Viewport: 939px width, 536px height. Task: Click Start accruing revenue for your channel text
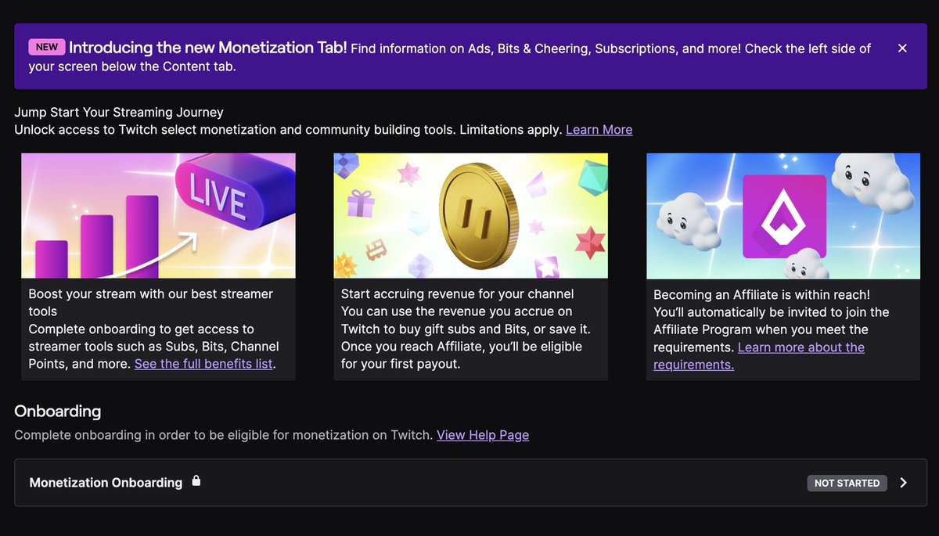pos(458,294)
